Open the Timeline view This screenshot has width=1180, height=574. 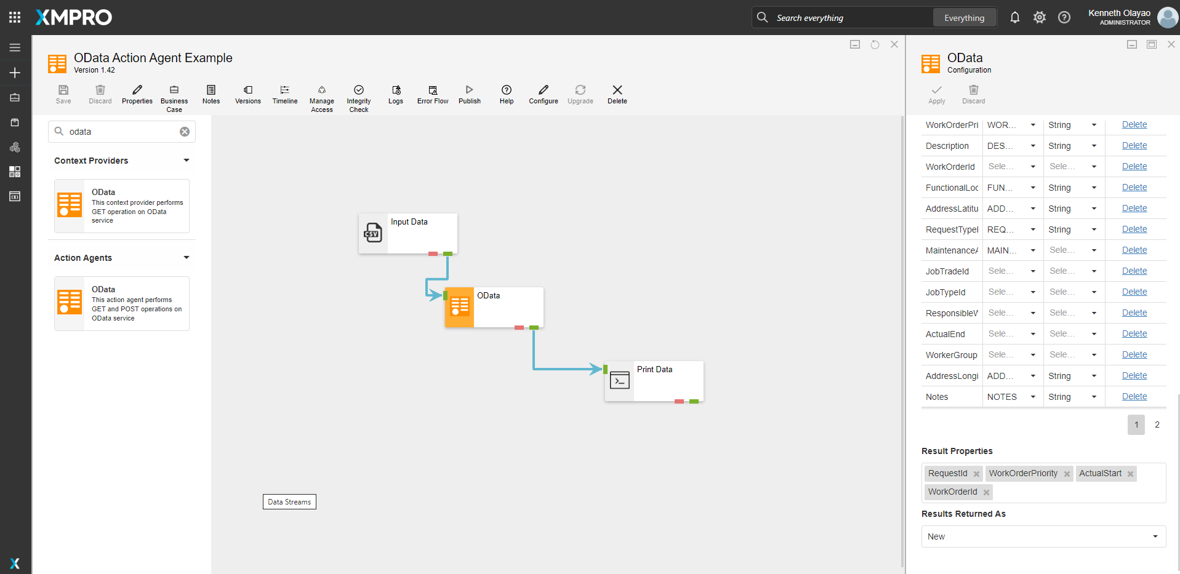point(284,94)
